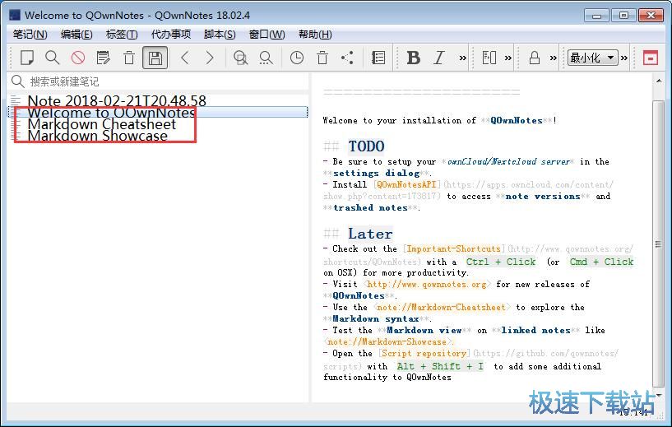This screenshot has height=427, width=672.
Task: Open the Markdown Showcase note
Action: point(97,136)
